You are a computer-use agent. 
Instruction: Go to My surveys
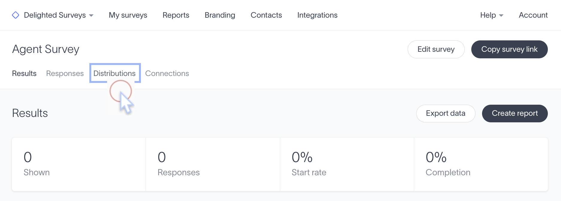[128, 15]
